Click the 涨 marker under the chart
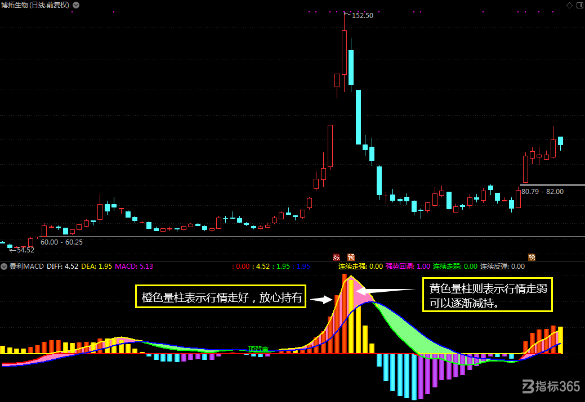This screenshot has width=585, height=402. click(336, 257)
